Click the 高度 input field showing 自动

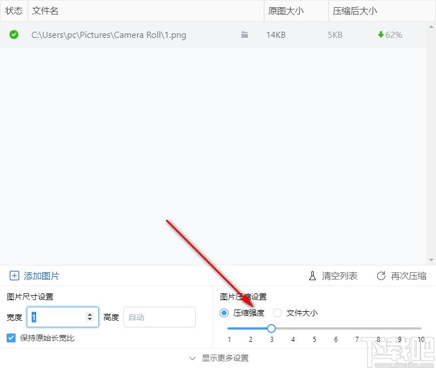159,317
